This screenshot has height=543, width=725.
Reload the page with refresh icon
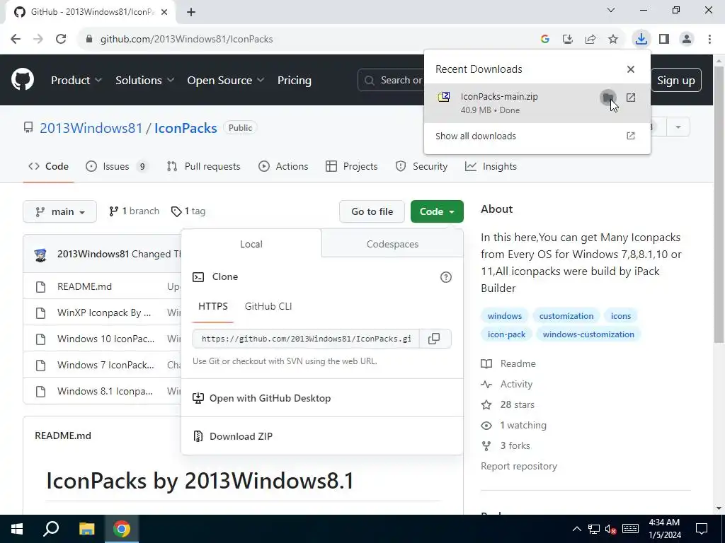61,40
